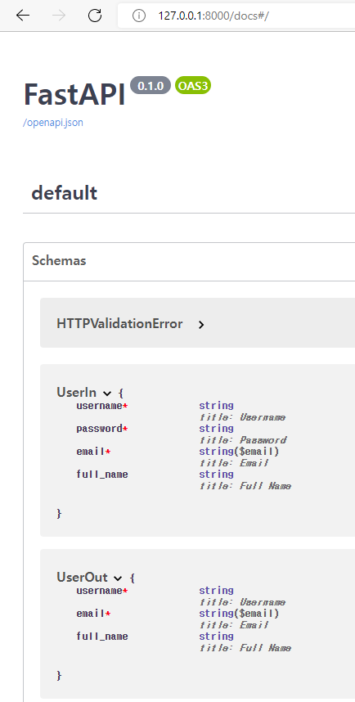
Task: Click 'title: Full Name' in UserIn
Action: pyautogui.click(x=245, y=486)
